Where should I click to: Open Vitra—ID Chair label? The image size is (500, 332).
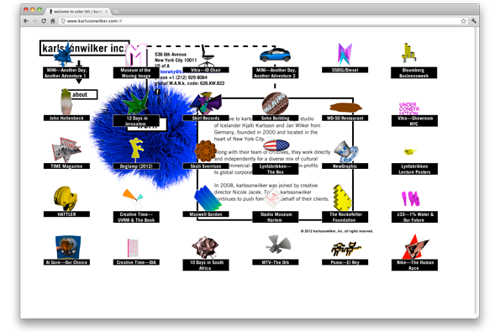coord(206,70)
